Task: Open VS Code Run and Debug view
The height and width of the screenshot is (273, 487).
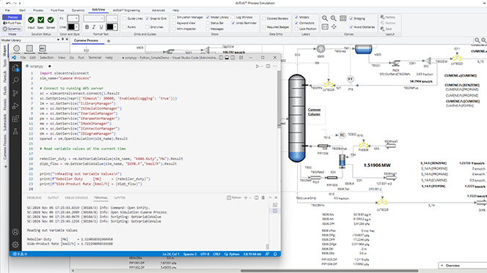Action: coord(15,106)
